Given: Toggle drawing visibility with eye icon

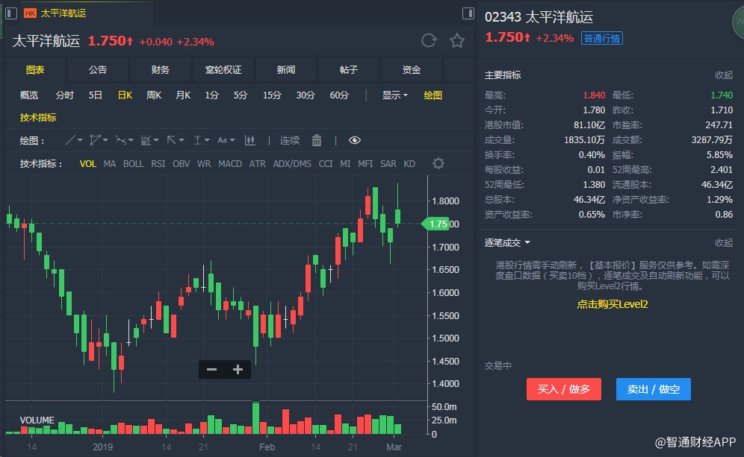Looking at the screenshot, I should tap(354, 140).
